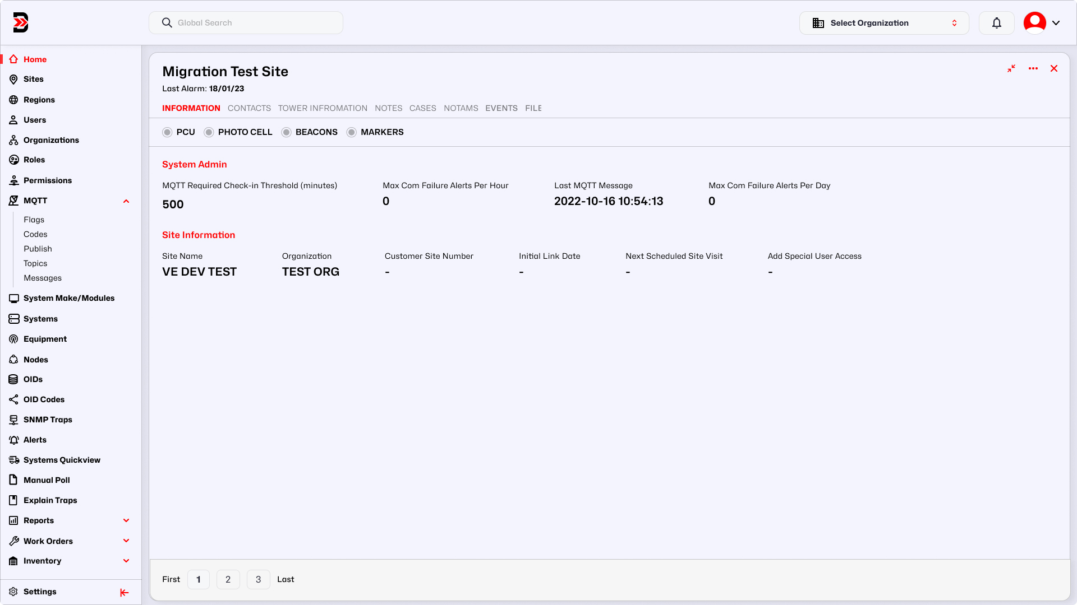Click the Last pagination link
The image size is (1077, 605).
click(x=286, y=579)
